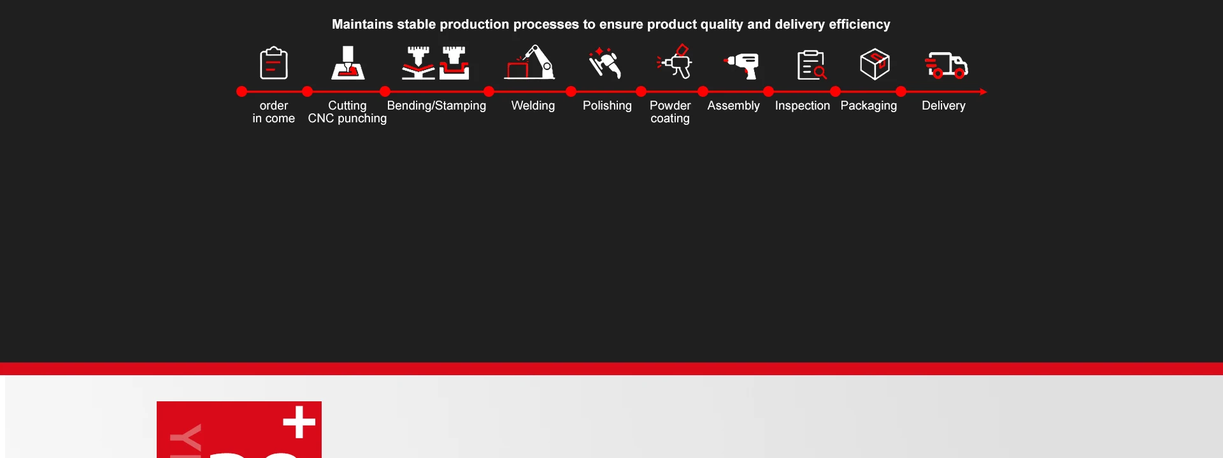This screenshot has width=1223, height=458.
Task: Click the Inspection checklist magnifier icon
Action: (812, 64)
